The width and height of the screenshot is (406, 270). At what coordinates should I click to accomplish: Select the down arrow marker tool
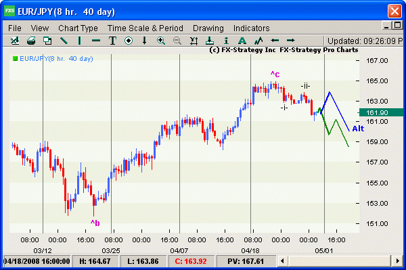pos(145,41)
